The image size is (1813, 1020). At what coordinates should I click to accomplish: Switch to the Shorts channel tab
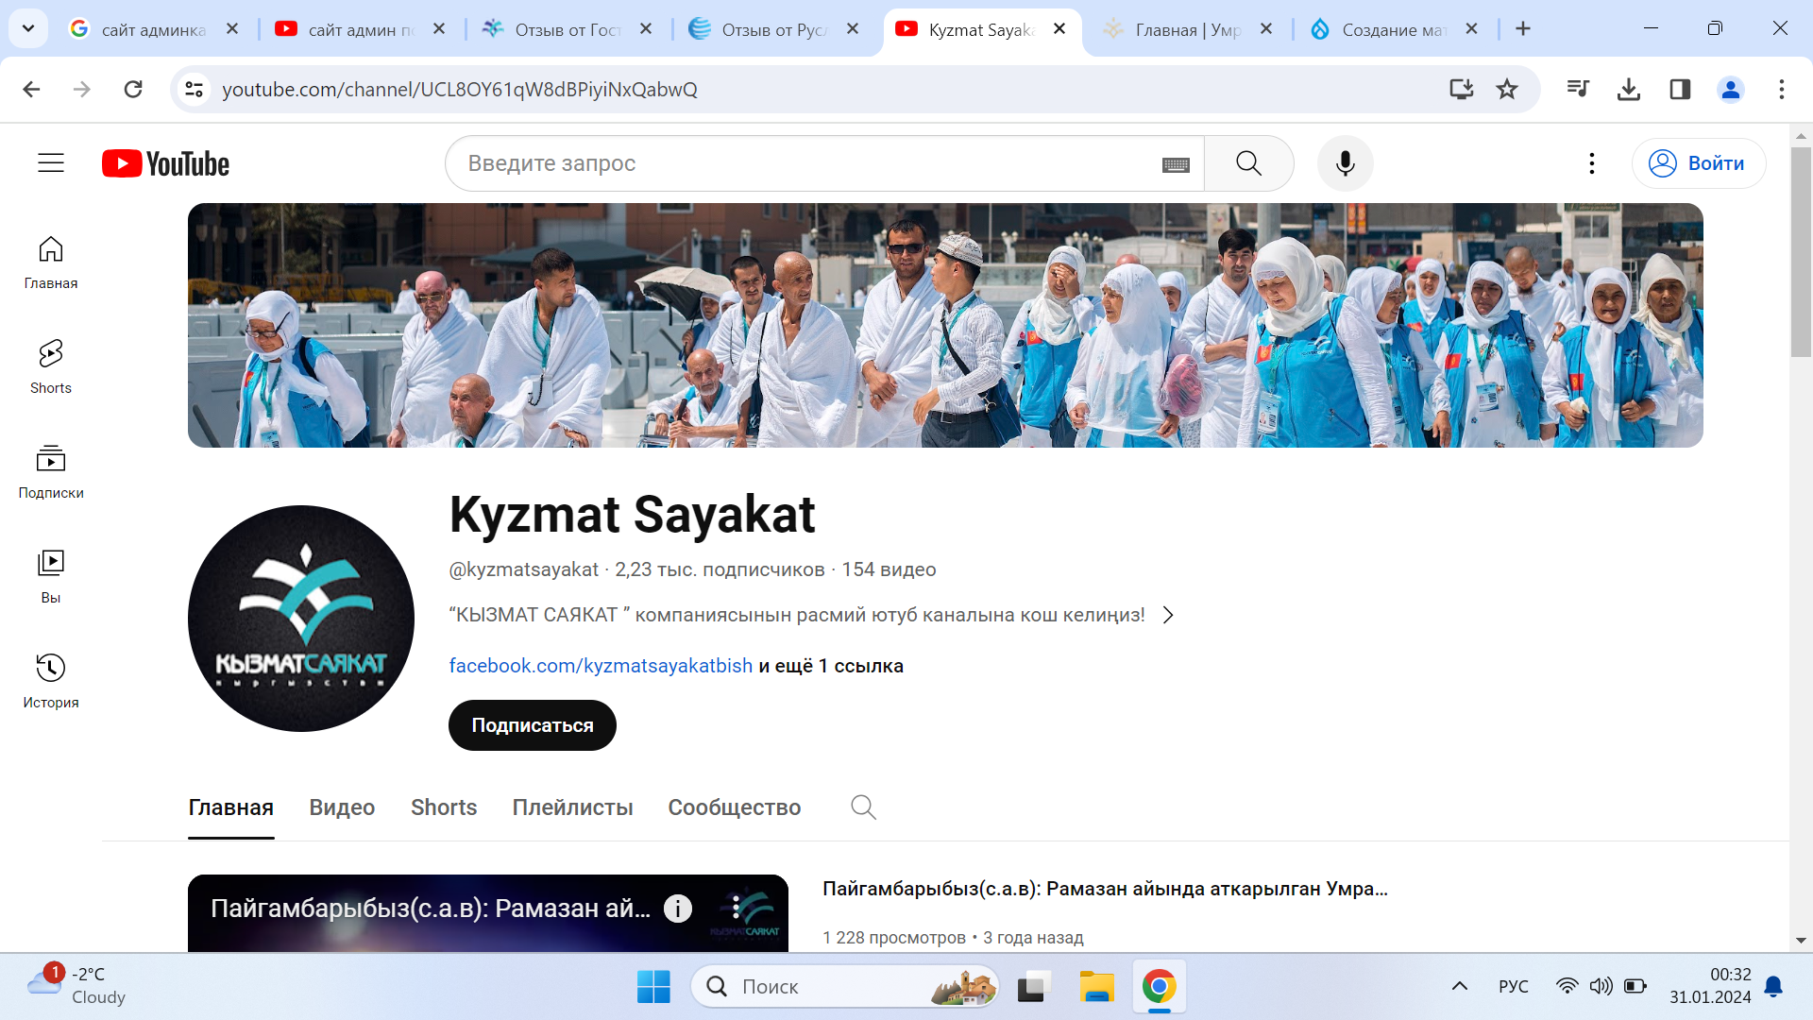pyautogui.click(x=444, y=807)
